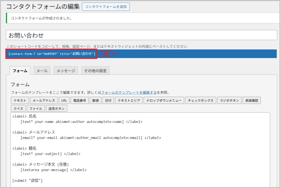Open the フォームのテンプレートを編集する link
Viewport: 281px width, 188px height.
click(129, 92)
